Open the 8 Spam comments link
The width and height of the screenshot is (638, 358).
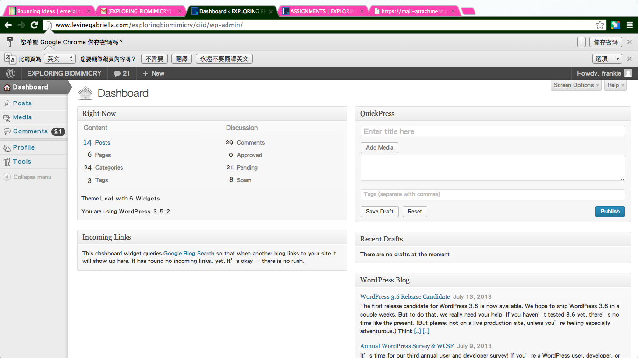tap(240, 180)
